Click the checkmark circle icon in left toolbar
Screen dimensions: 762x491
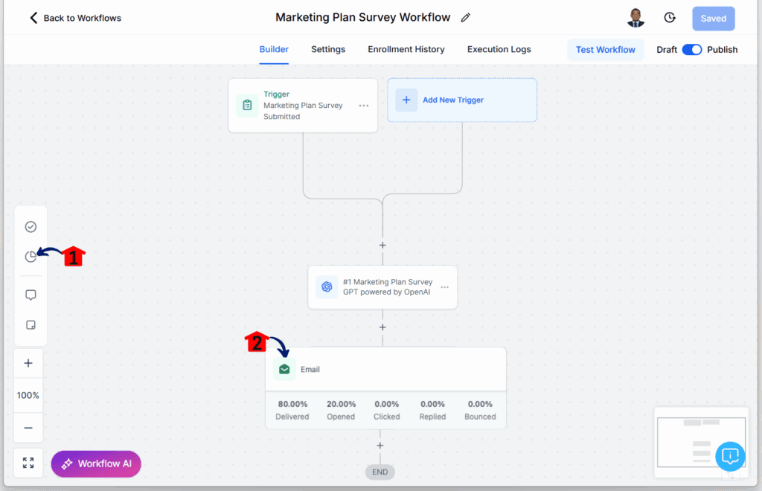click(31, 227)
